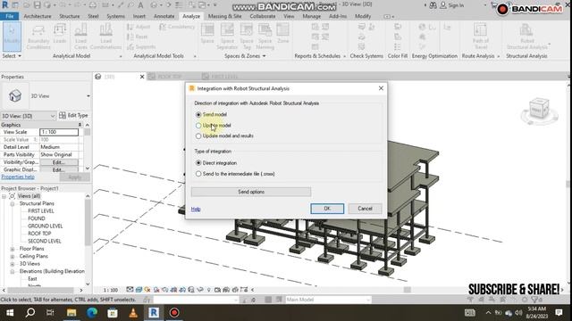572x321 pixels.
Task: Cancel the Robot integration dialog
Action: [365, 209]
